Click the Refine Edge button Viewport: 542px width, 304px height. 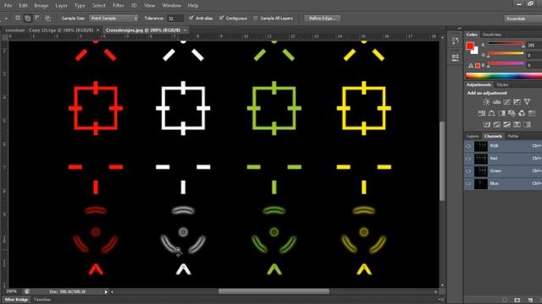point(323,18)
